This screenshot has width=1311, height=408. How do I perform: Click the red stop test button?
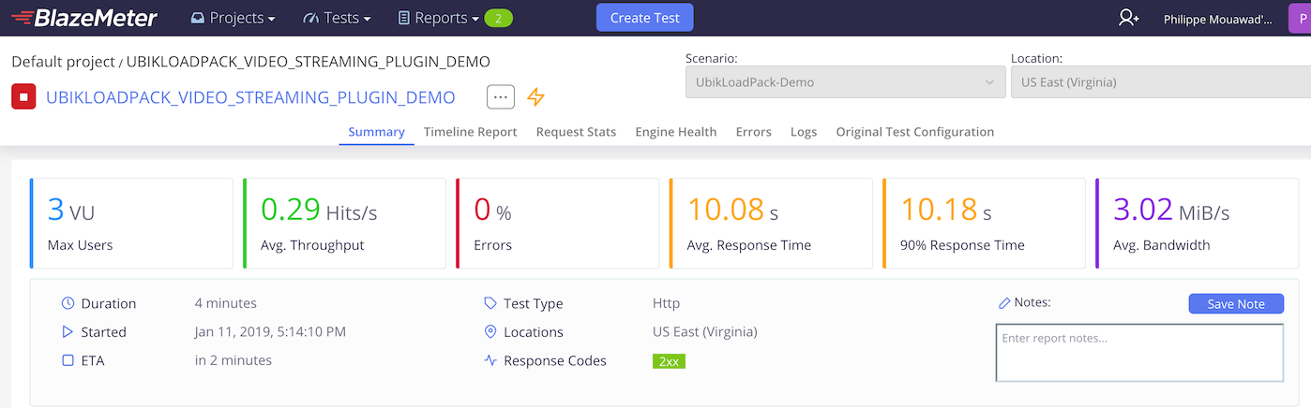point(23,96)
